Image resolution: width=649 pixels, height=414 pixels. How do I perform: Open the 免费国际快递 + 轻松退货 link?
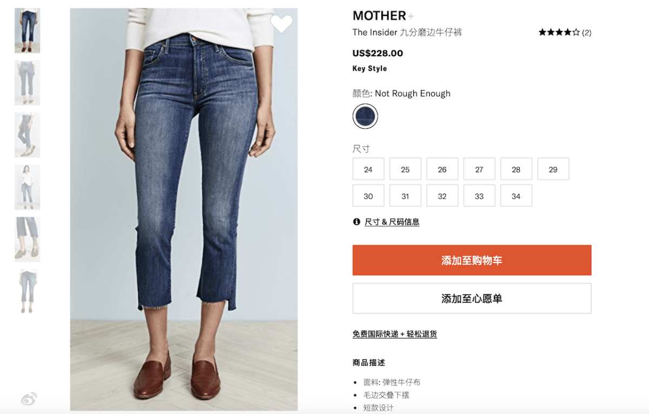(395, 334)
